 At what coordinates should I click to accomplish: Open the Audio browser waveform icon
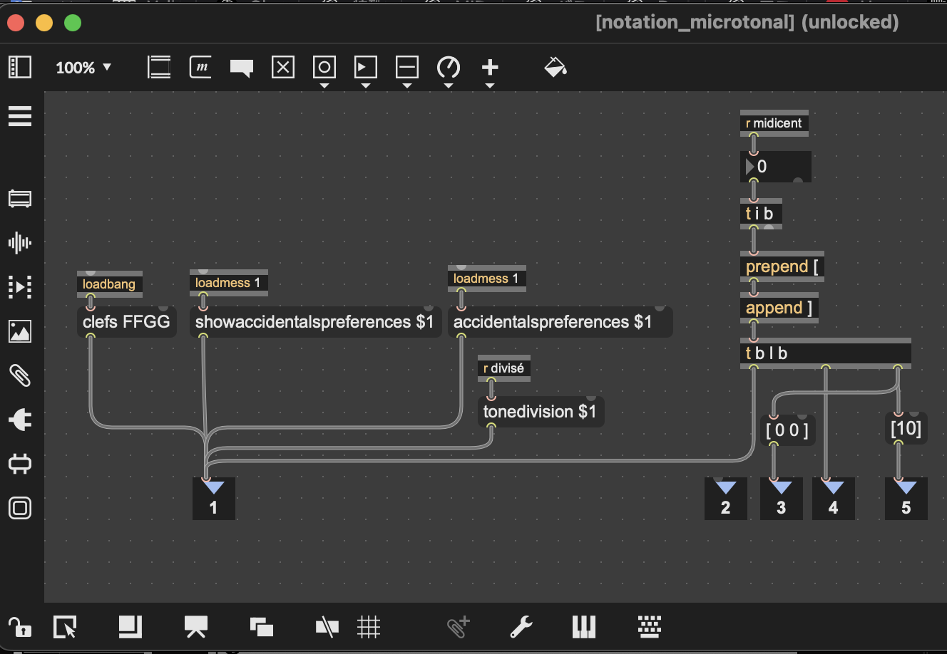[20, 243]
